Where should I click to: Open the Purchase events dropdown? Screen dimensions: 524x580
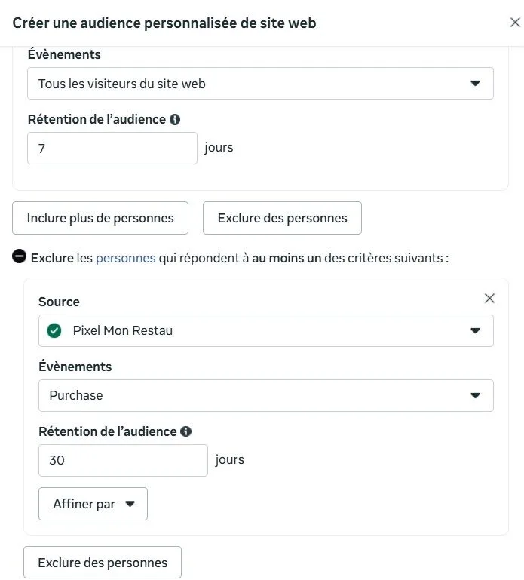click(x=265, y=395)
